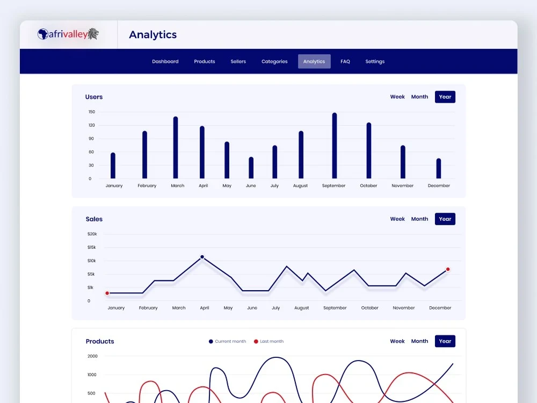Open the Dashboard tab

(x=165, y=61)
